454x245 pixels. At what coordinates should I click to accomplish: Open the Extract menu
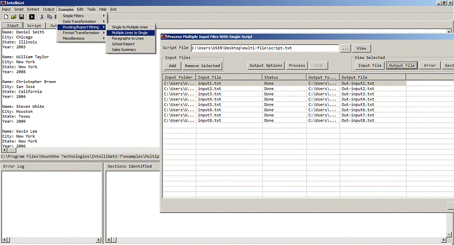pyautogui.click(x=33, y=9)
